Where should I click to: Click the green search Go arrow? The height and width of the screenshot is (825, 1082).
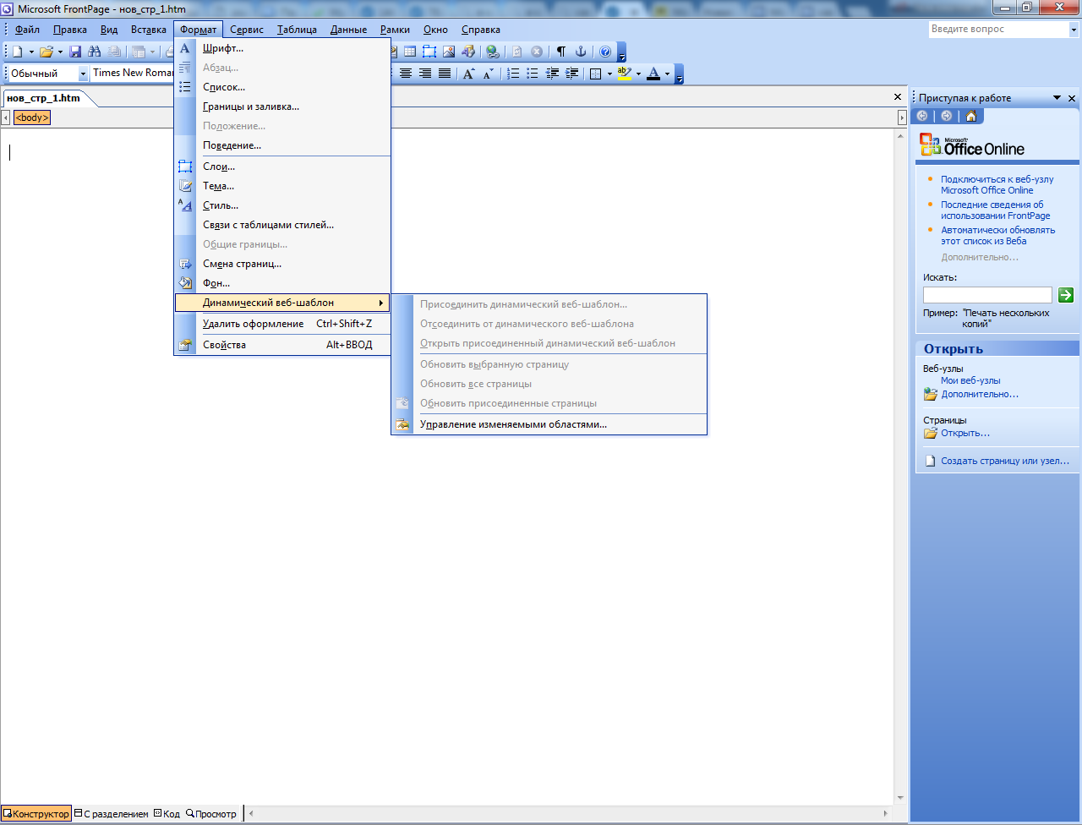click(x=1066, y=294)
